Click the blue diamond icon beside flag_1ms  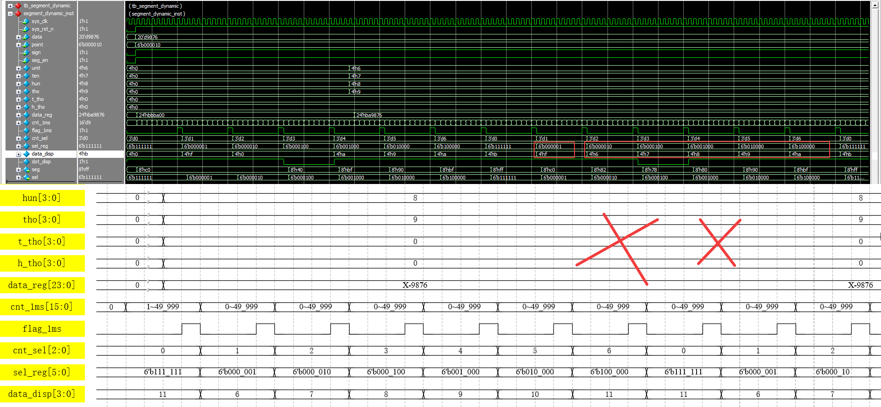26,130
